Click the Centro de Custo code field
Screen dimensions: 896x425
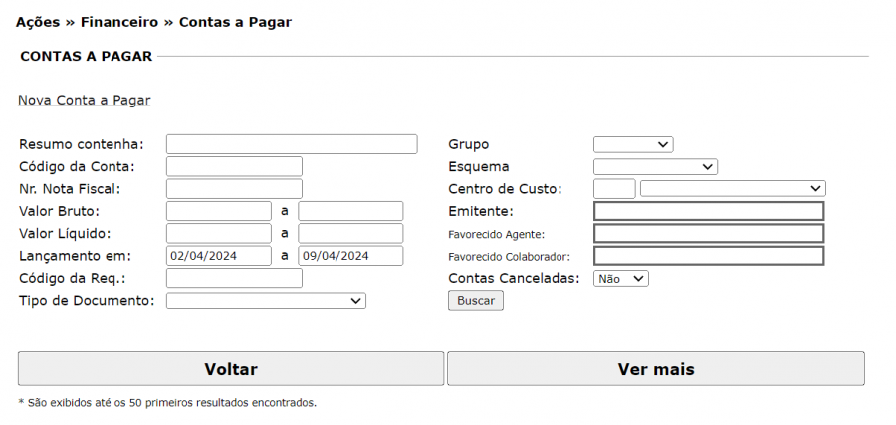(x=614, y=189)
